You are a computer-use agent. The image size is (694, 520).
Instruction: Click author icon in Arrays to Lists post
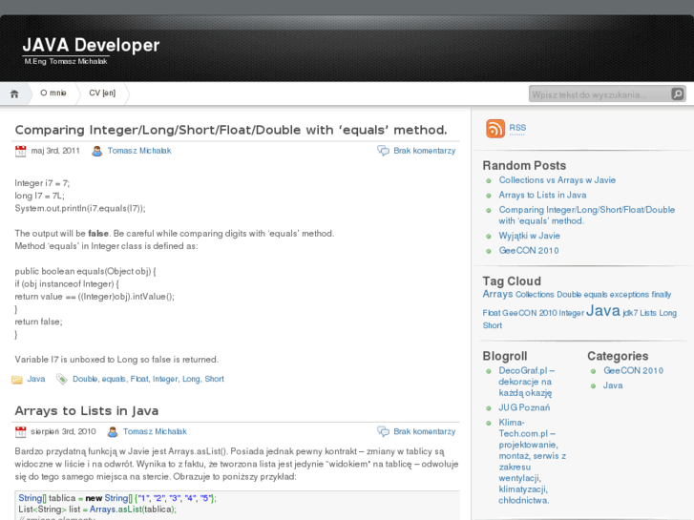[113, 431]
